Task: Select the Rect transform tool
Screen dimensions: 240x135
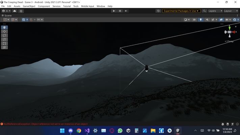Action: pos(4,43)
